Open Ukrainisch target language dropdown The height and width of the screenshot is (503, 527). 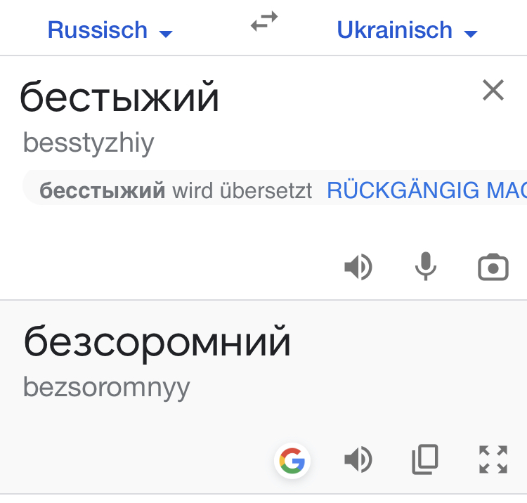[407, 30]
